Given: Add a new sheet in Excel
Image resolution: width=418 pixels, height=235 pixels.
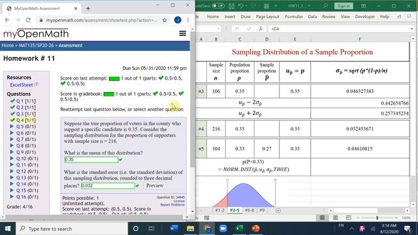Looking at the screenshot, I should tap(278, 210).
